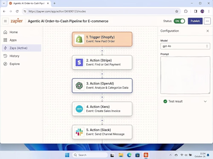Select the Trigger (Shopify) step title

(x=101, y=37)
